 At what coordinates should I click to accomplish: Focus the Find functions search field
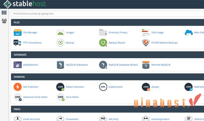pos(108,14)
